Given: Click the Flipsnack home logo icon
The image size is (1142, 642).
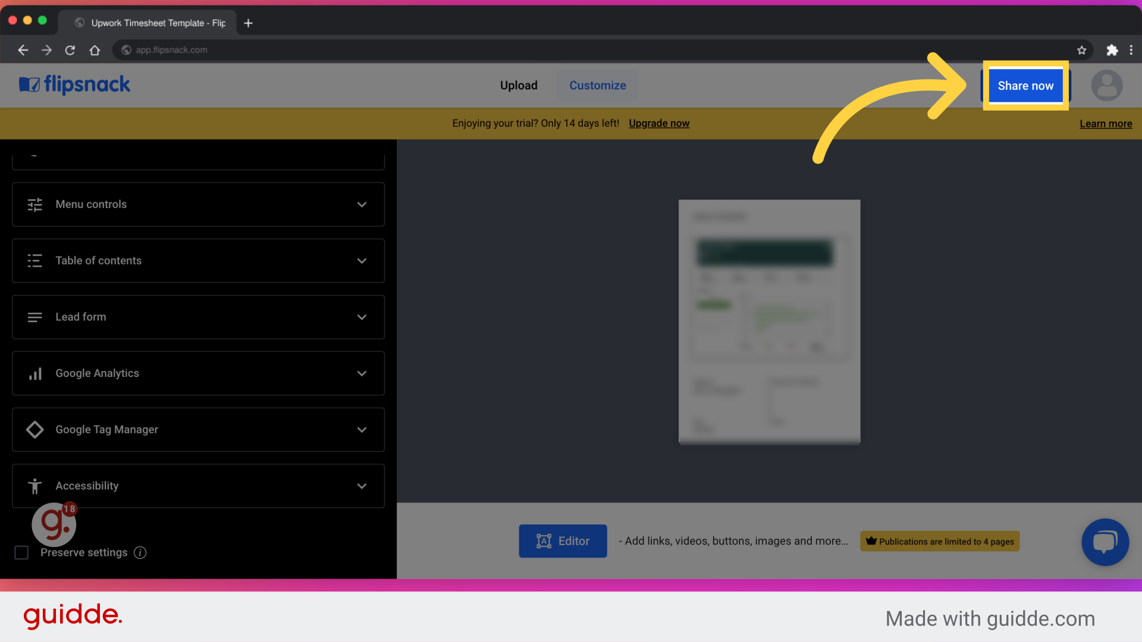Looking at the screenshot, I should click(28, 84).
